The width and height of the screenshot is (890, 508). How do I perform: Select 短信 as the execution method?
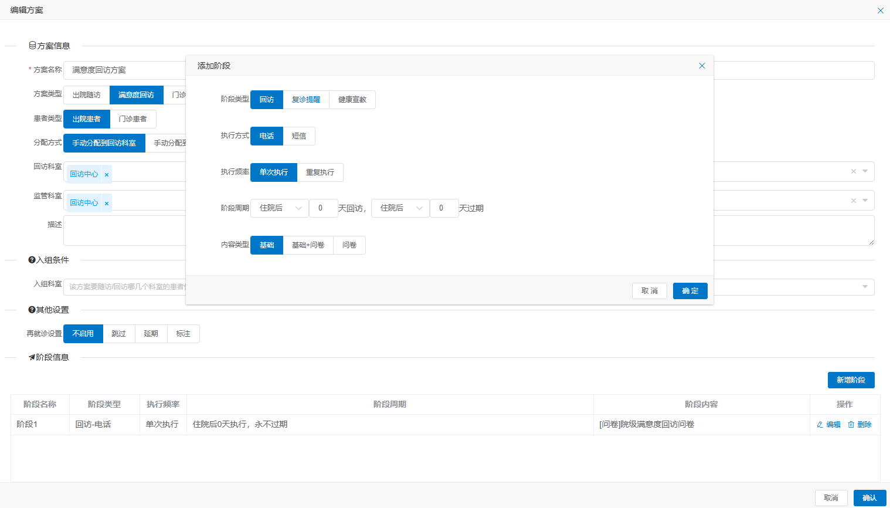point(299,136)
